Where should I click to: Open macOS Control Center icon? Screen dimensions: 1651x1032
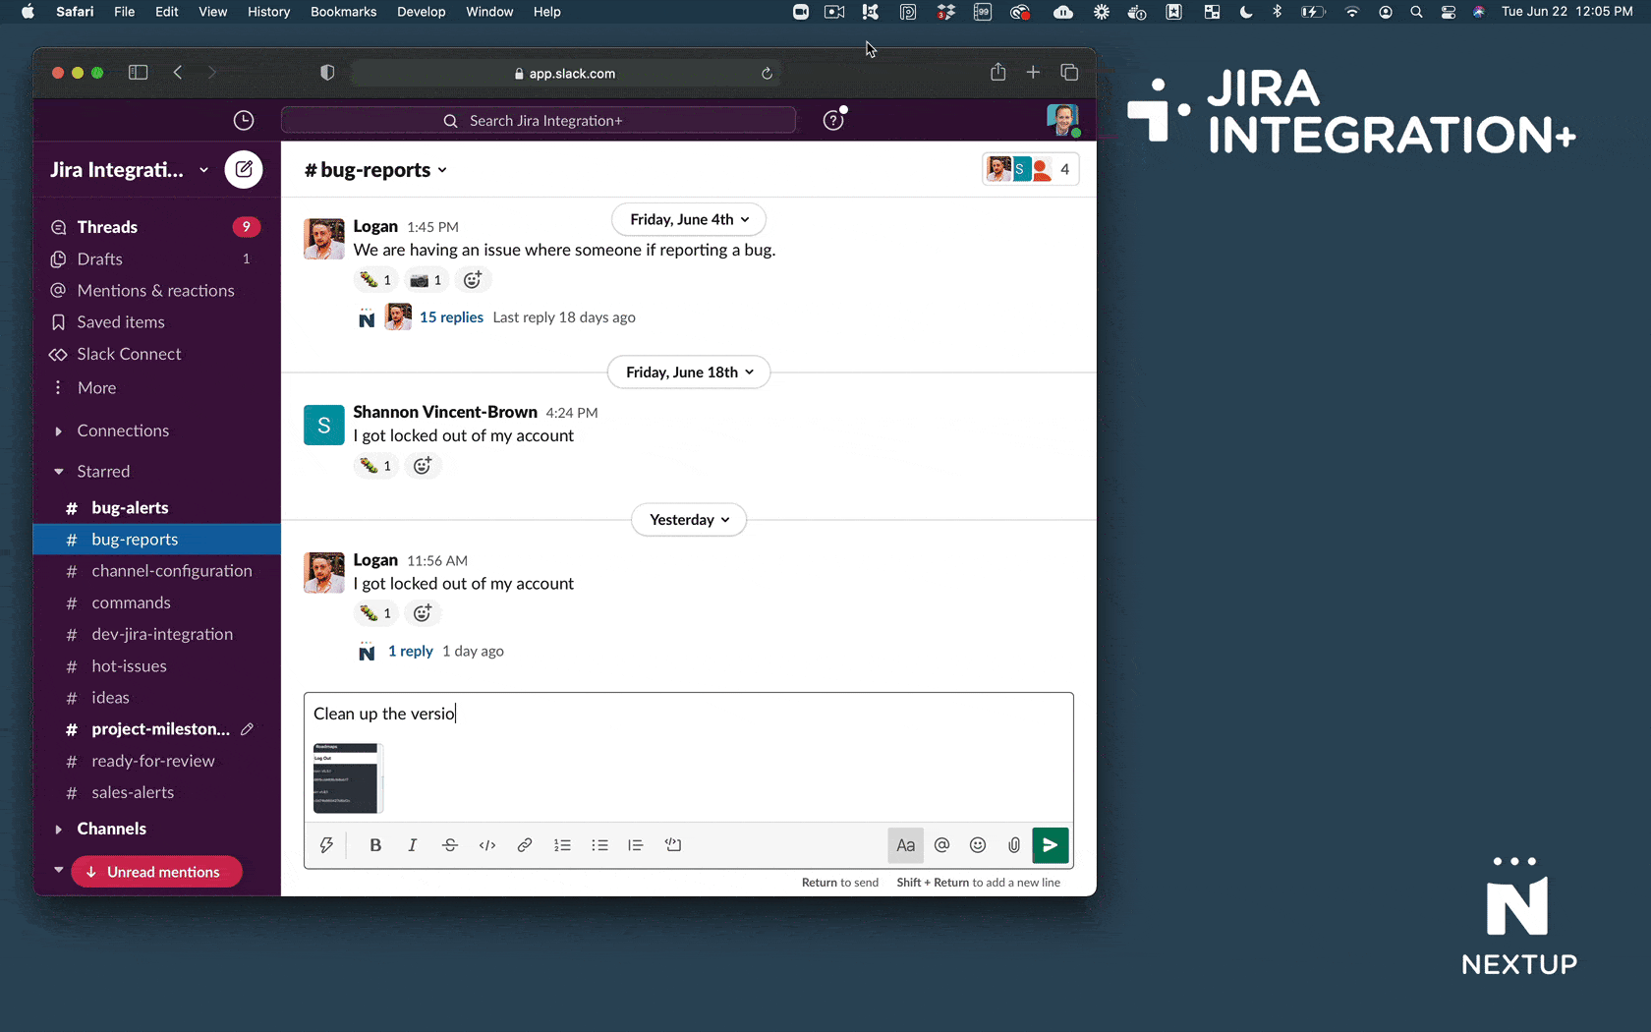click(1449, 12)
